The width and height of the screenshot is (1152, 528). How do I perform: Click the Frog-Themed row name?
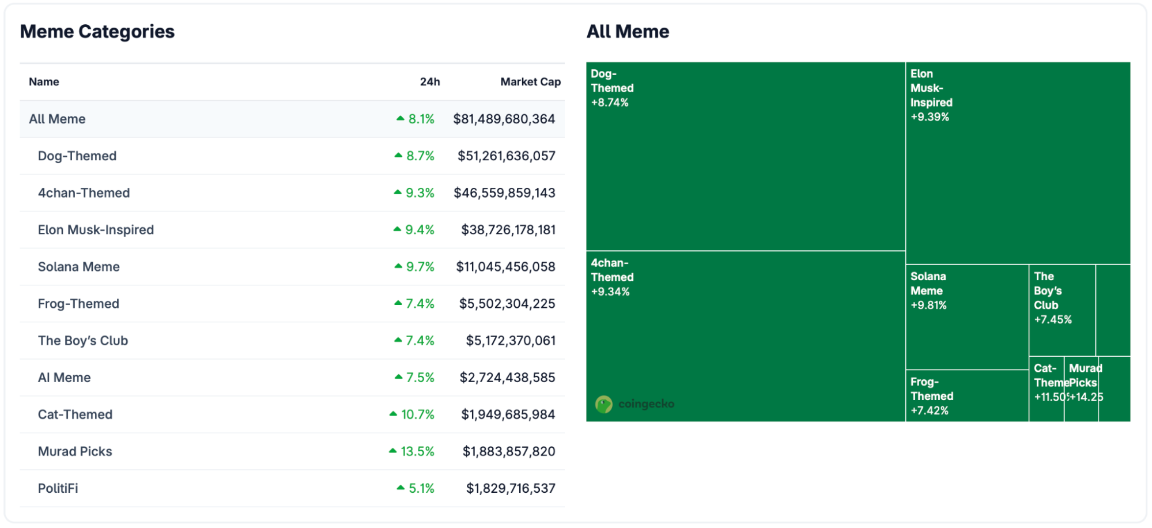78,304
